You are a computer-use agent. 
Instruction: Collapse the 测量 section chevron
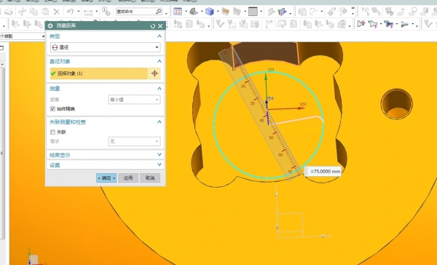(x=160, y=89)
